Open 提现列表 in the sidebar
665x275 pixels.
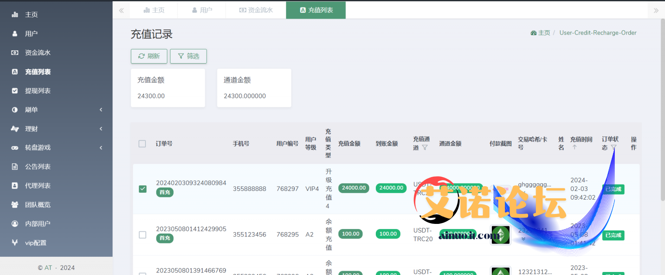tap(56, 91)
